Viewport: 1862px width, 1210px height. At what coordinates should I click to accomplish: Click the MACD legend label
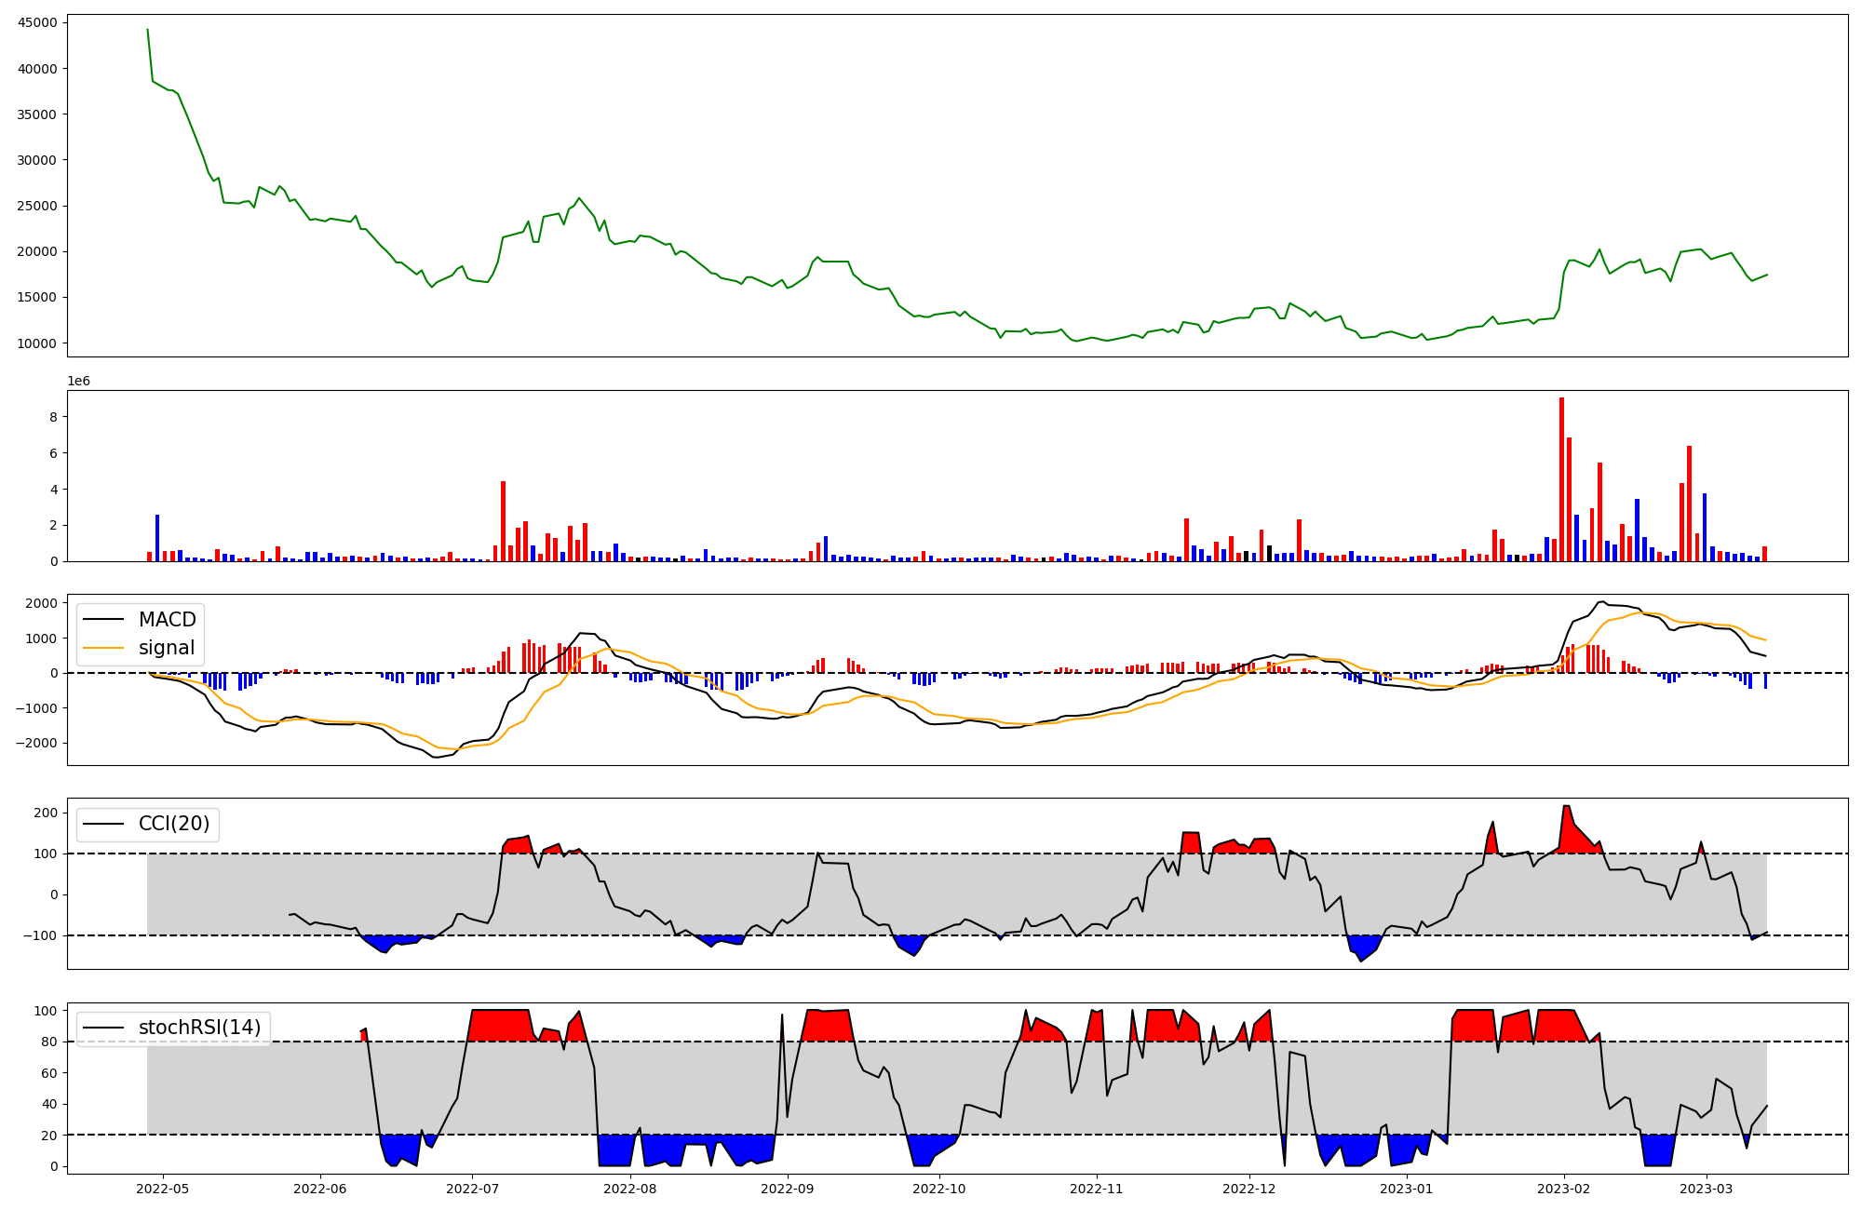167,620
